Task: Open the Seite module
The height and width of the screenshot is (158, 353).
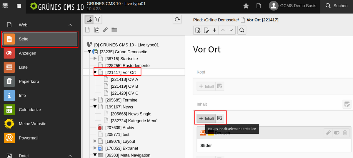Action: tap(40, 39)
